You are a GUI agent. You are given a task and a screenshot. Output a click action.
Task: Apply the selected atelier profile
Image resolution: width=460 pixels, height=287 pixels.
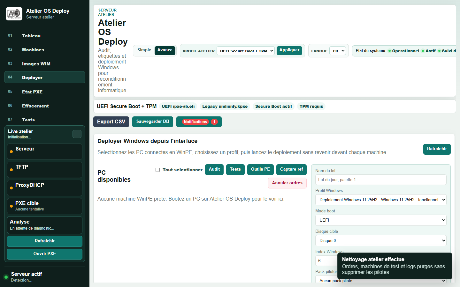(289, 50)
